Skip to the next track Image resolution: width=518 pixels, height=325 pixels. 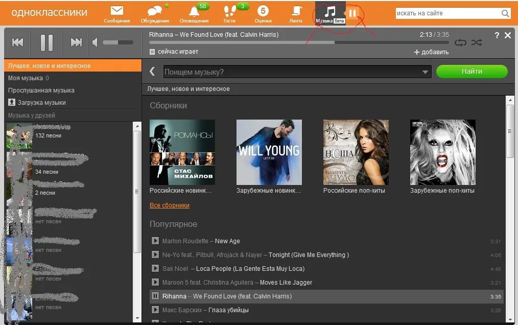tap(76, 42)
